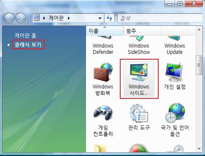Click the forward navigation arrow button
Image resolution: width=205 pixels, height=156 pixels.
click(x=20, y=18)
